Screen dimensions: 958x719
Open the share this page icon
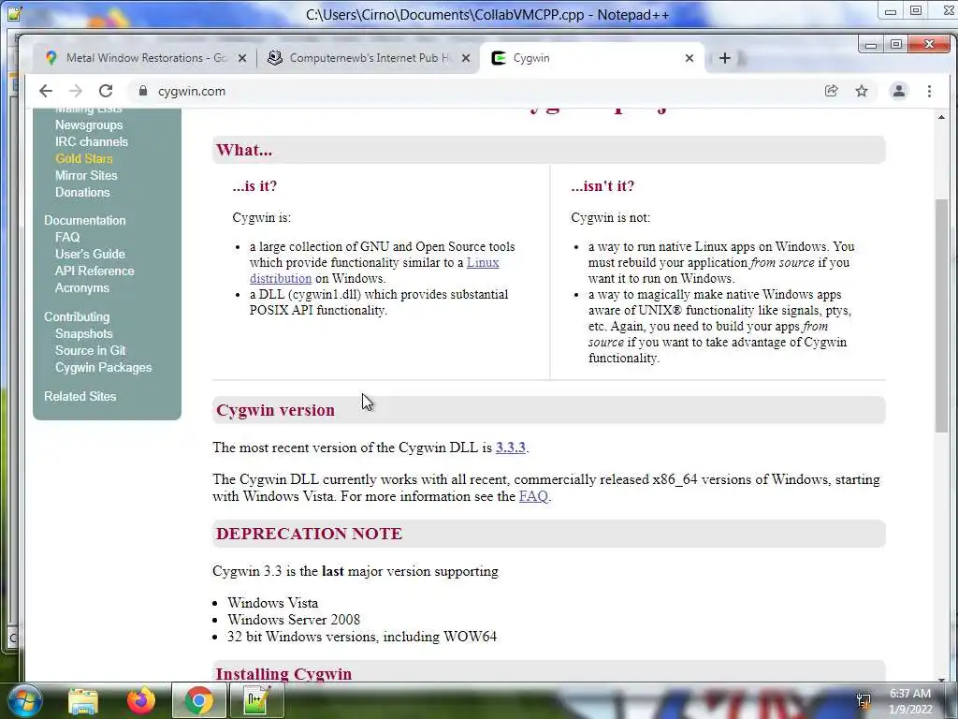click(x=831, y=91)
